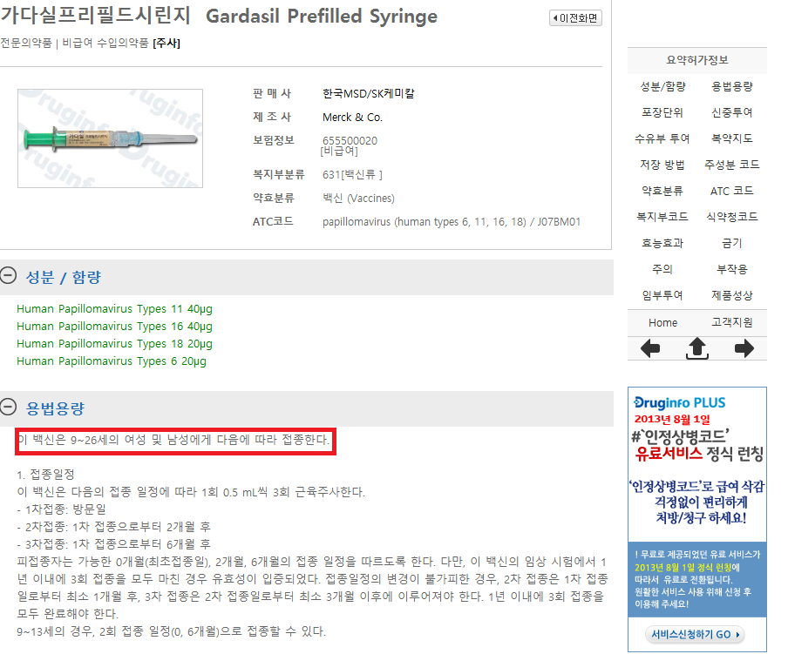Select 신중투여 in summary menu
Image resolution: width=788 pixels, height=654 pixels.
(731, 112)
